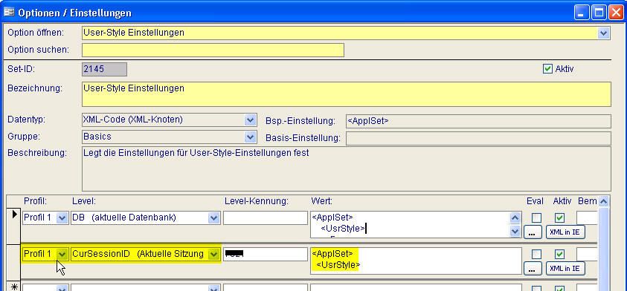Select the CurSessionID row record selector
This screenshot has height=291, width=627.
[x=14, y=262]
